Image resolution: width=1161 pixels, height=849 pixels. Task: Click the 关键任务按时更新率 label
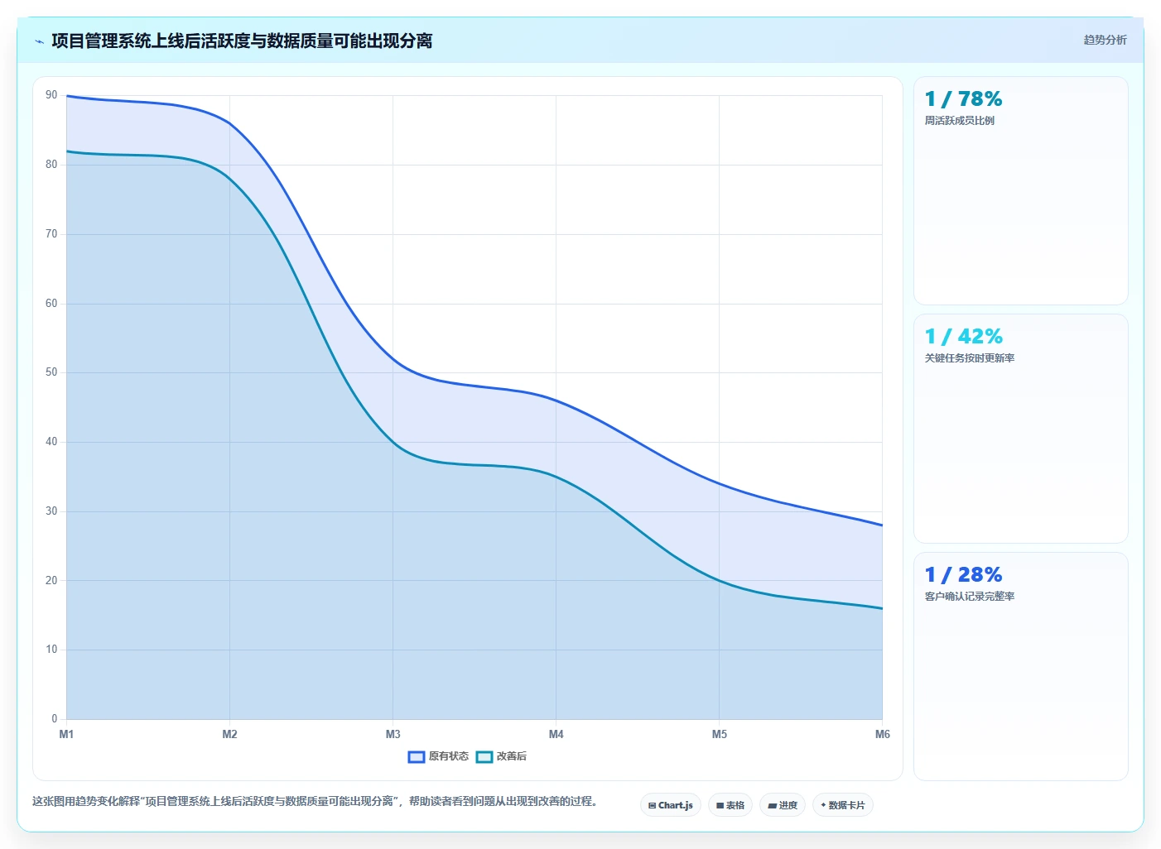969,358
